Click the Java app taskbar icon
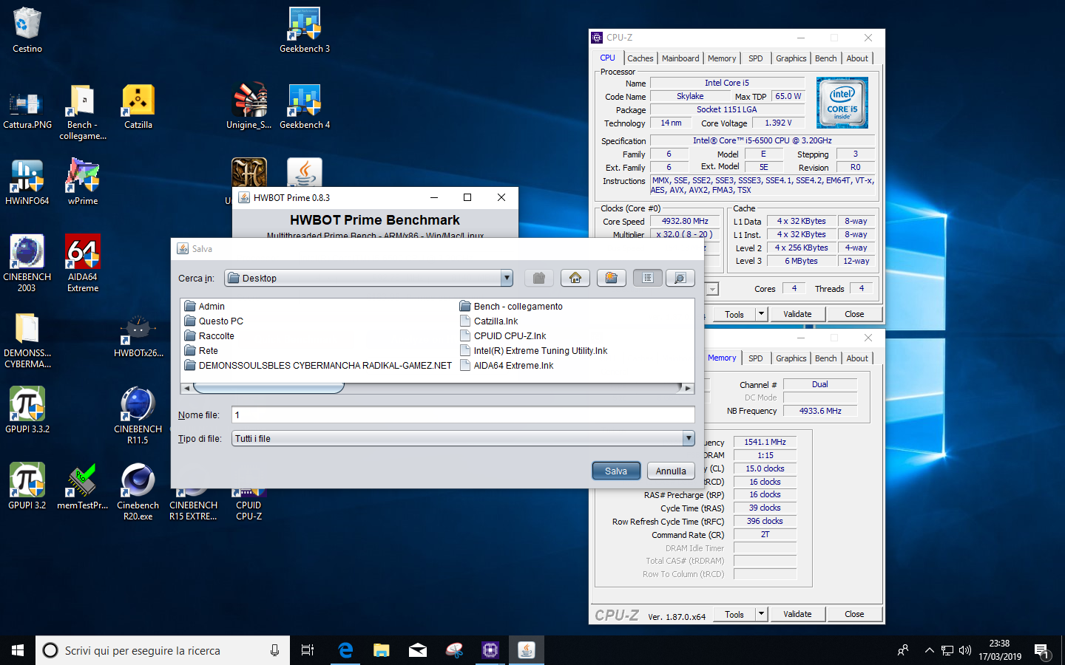 point(527,650)
